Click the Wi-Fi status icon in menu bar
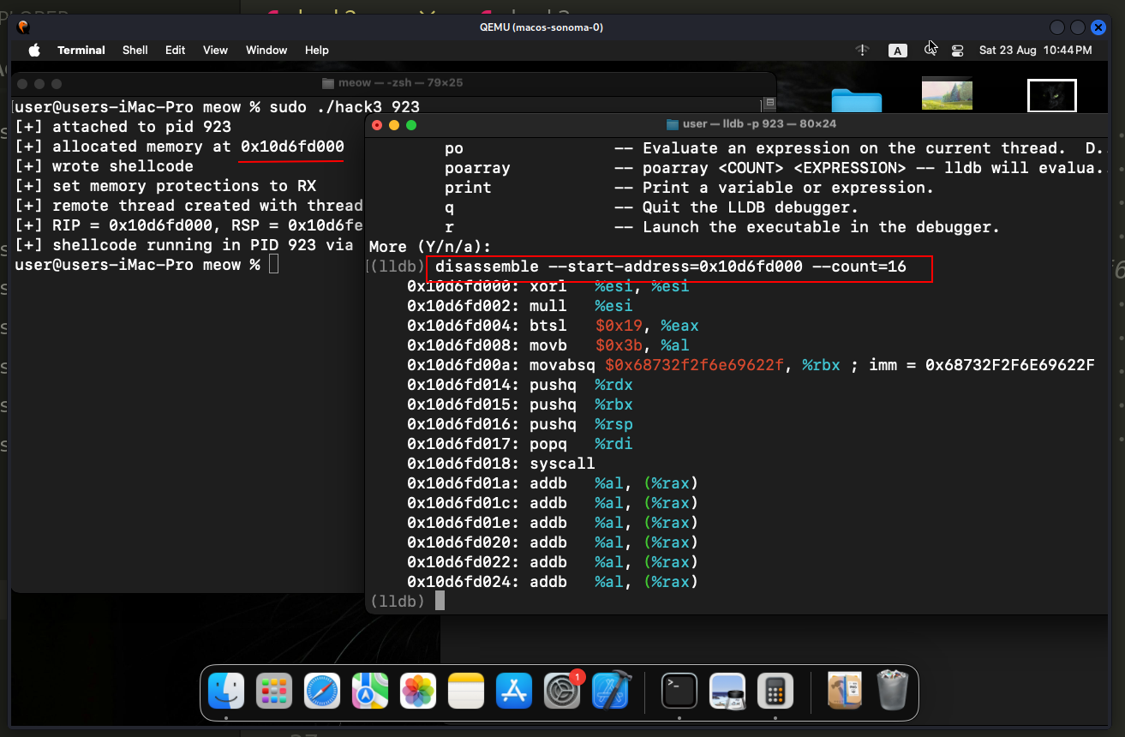Viewport: 1125px width, 737px height. coord(863,51)
